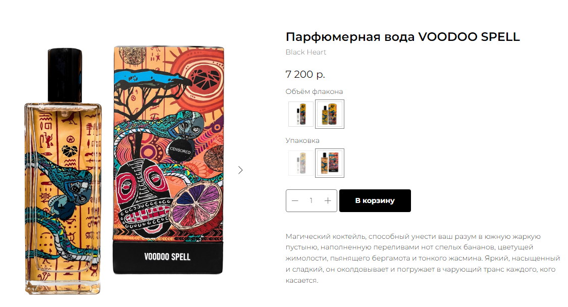
Task: Click the glass perfume bottle image
Action: 63,171
